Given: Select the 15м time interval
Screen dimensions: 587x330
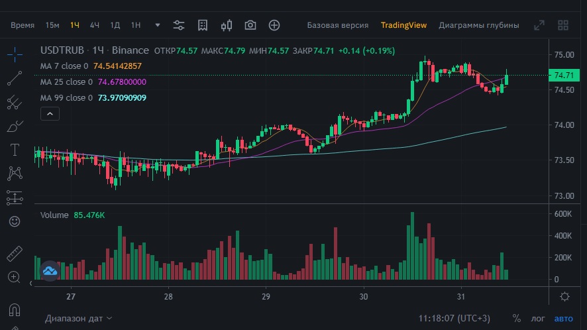Looking at the screenshot, I should click(x=52, y=25).
